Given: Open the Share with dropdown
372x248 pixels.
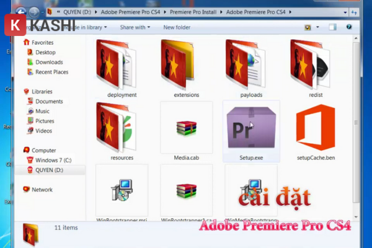Looking at the screenshot, I should pos(135,27).
